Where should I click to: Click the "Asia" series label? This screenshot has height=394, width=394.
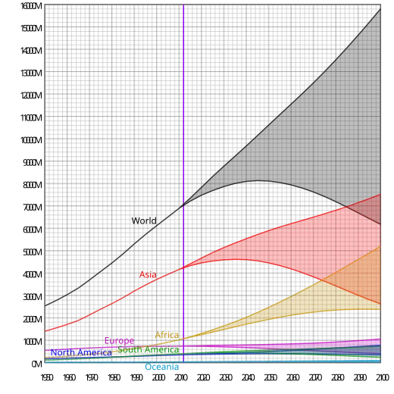tap(148, 274)
